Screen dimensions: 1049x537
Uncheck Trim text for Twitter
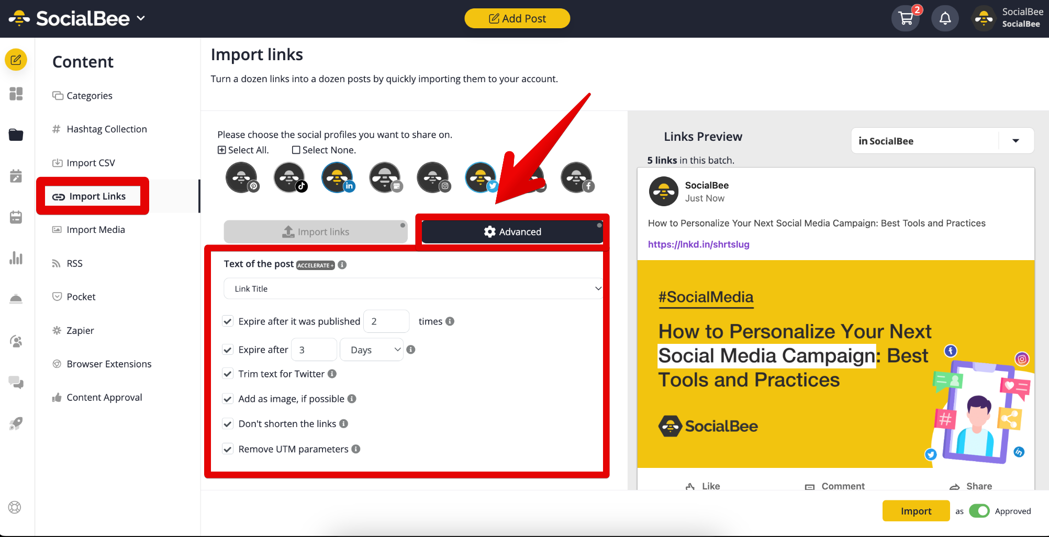click(228, 374)
